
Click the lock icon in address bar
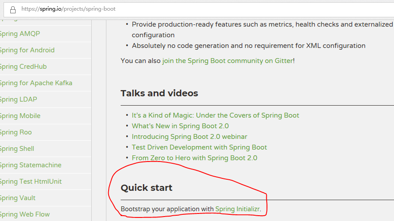[13, 10]
